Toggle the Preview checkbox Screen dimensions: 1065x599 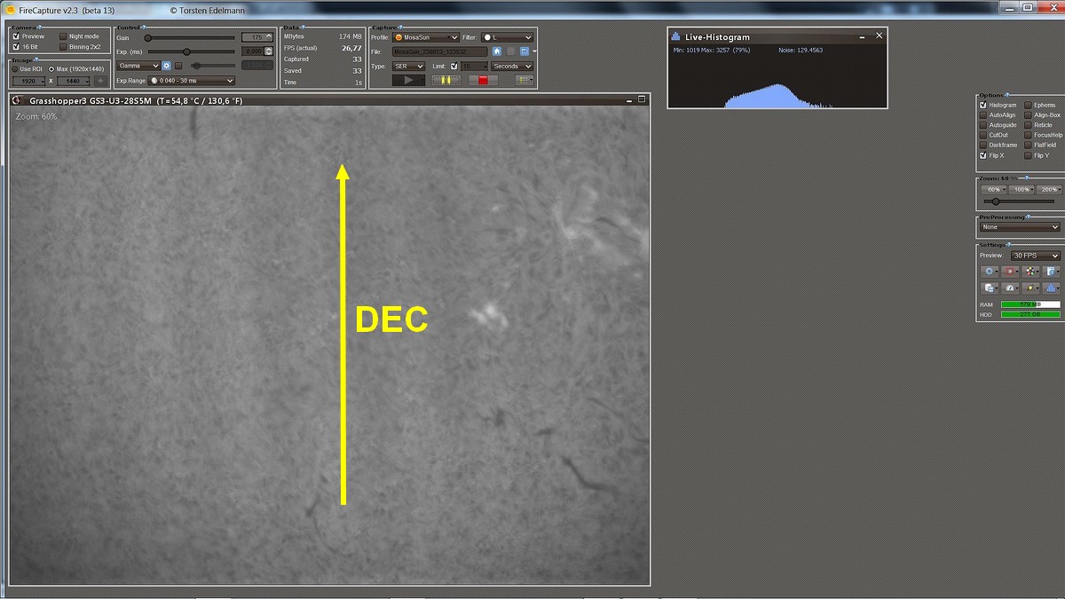16,36
